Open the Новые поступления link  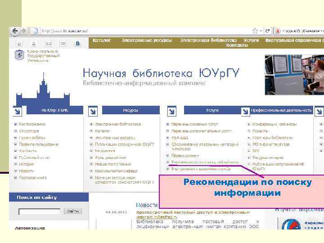[113, 164]
